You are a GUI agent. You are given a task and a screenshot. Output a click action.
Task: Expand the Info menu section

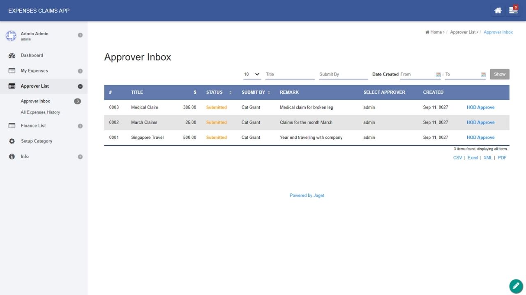point(80,157)
